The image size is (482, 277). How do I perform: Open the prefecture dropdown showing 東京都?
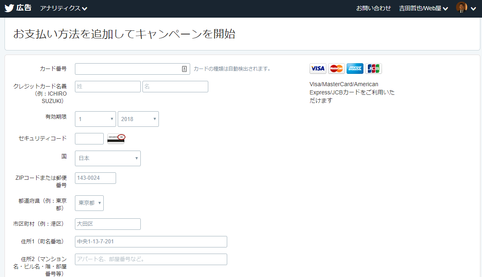(x=89, y=203)
